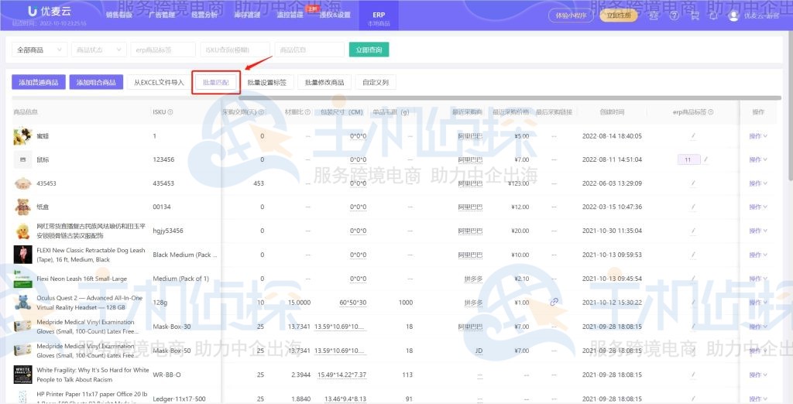Click the ISKU column help icon
The width and height of the screenshot is (793, 404).
170,112
